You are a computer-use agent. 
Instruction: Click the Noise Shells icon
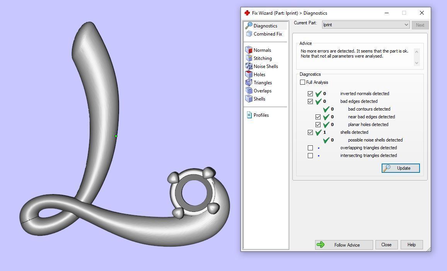click(249, 66)
